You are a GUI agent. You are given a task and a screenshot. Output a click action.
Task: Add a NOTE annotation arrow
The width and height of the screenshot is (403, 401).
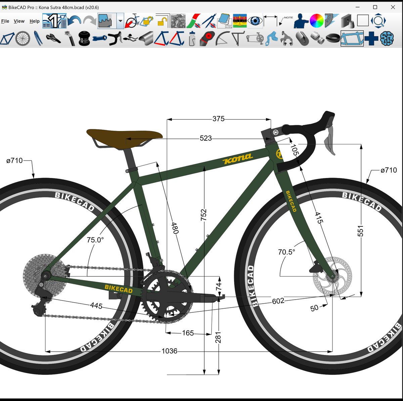[286, 21]
